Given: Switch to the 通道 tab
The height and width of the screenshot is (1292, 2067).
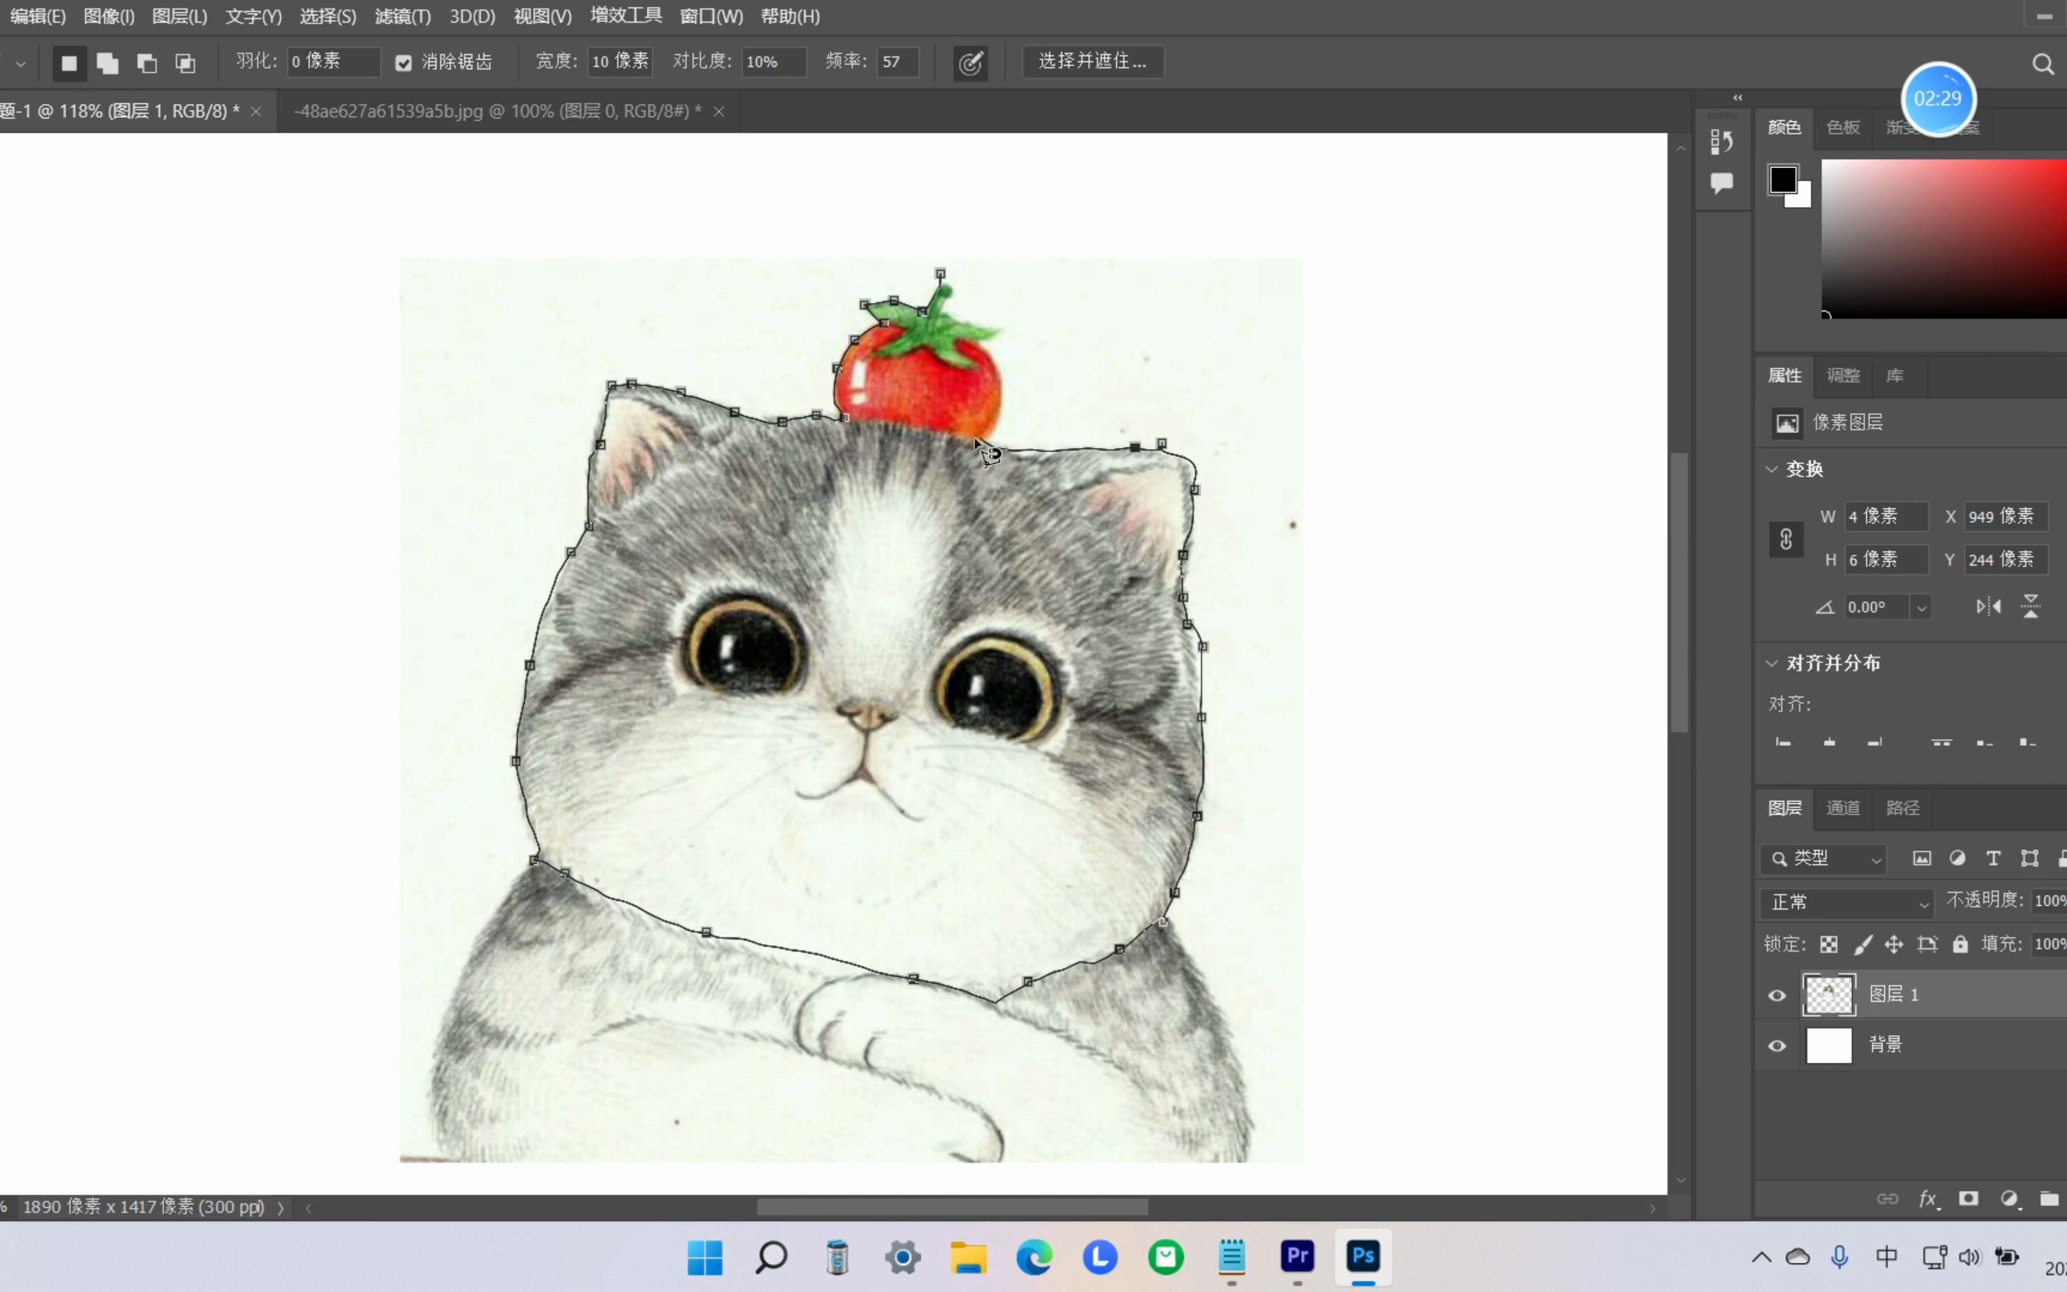Looking at the screenshot, I should pos(1842,808).
